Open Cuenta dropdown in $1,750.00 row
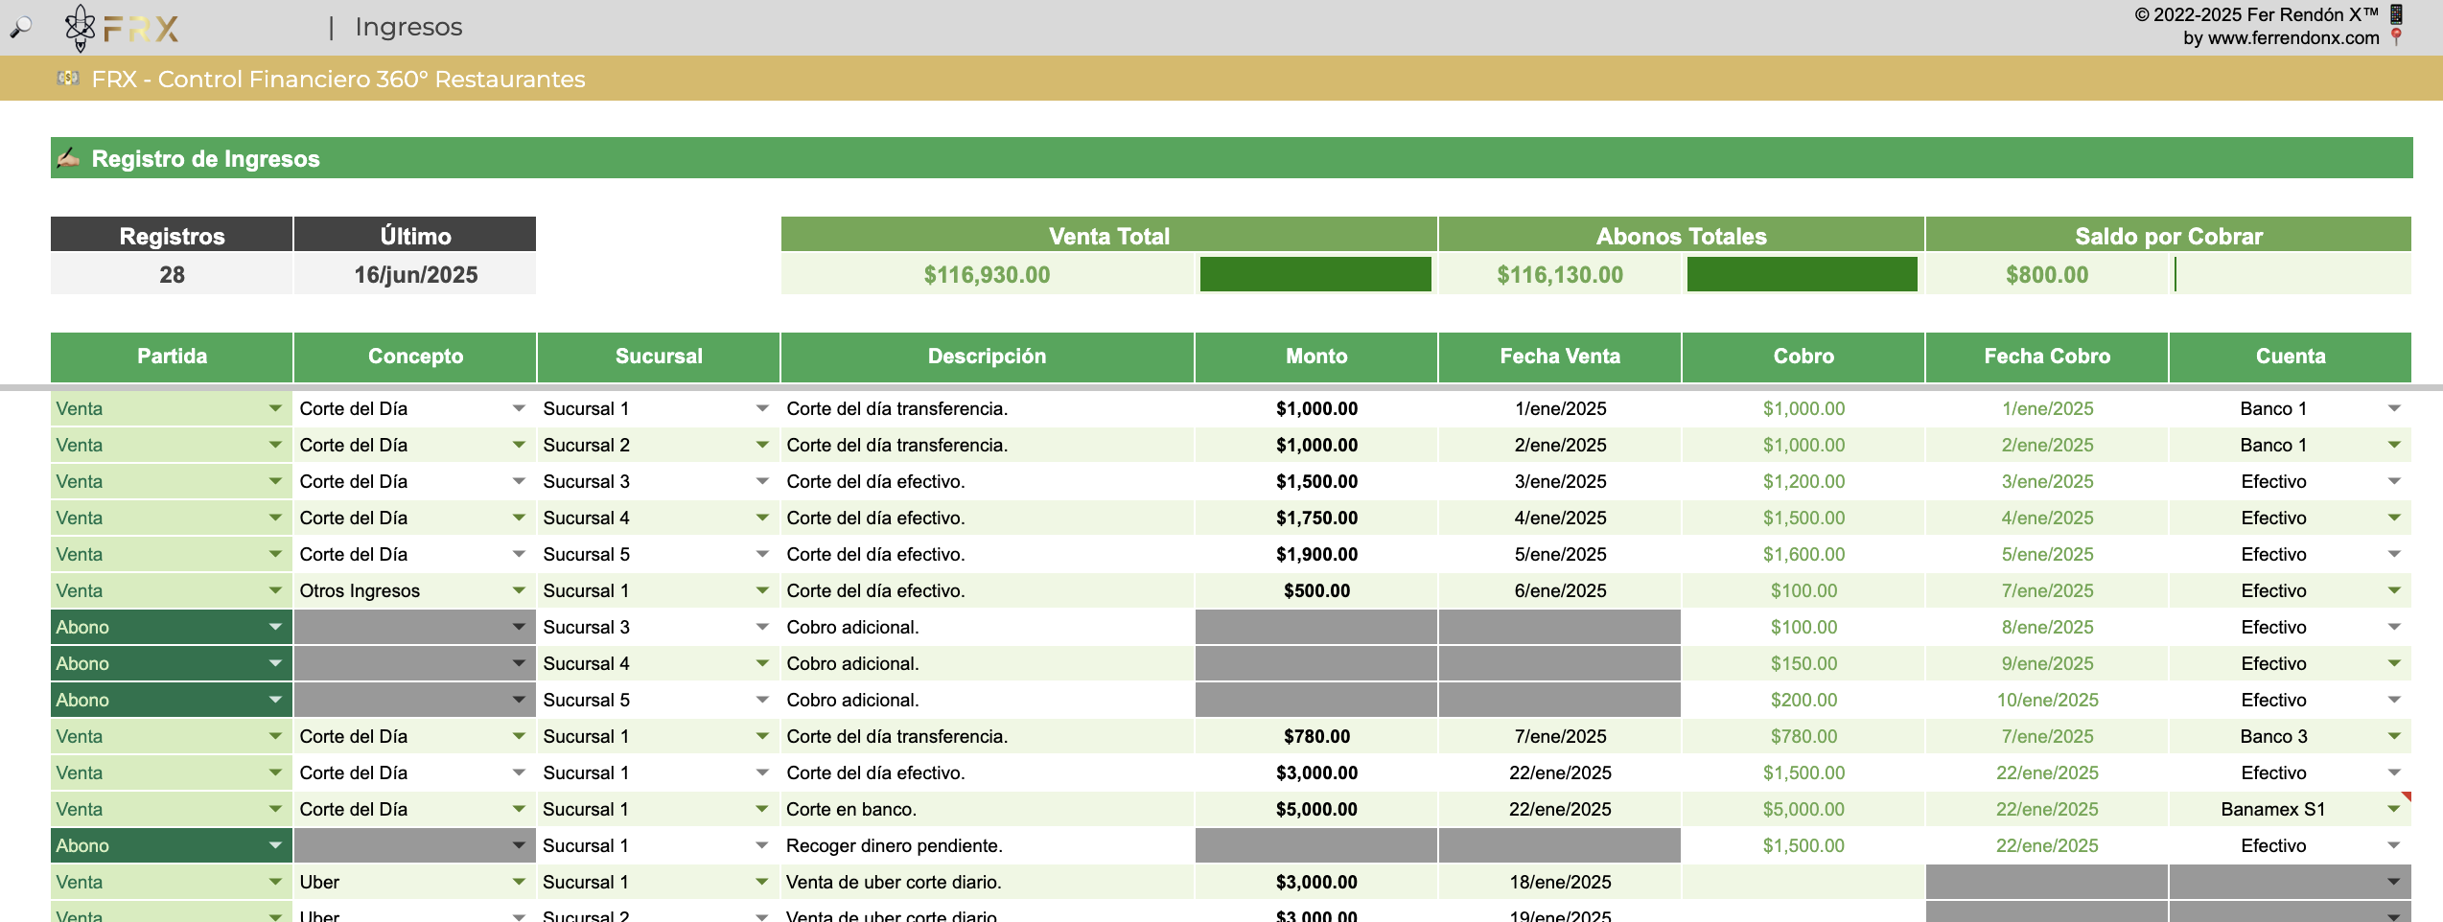Viewport: 2443px width, 922px height. pyautogui.click(x=2394, y=518)
